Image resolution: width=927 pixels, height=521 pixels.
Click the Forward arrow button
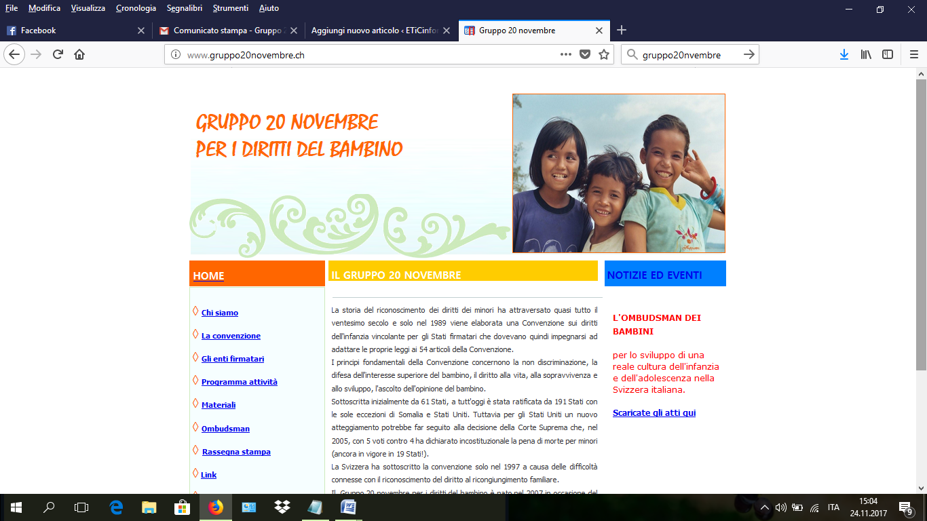coord(36,54)
